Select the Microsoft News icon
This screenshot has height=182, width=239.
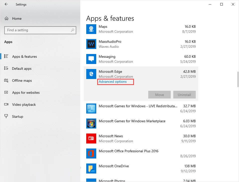tap(91, 138)
